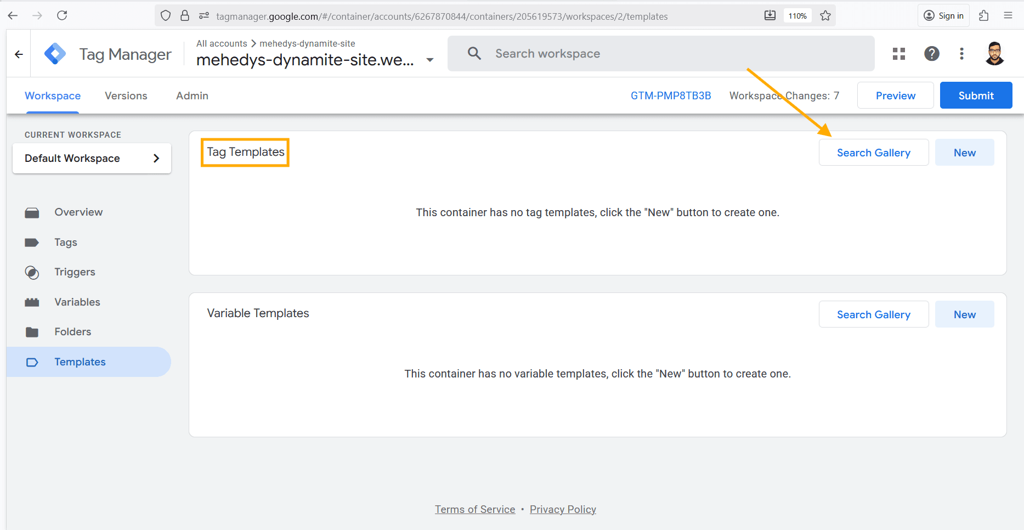
Task: Expand the Default Workspace selector
Action: pyautogui.click(x=92, y=158)
